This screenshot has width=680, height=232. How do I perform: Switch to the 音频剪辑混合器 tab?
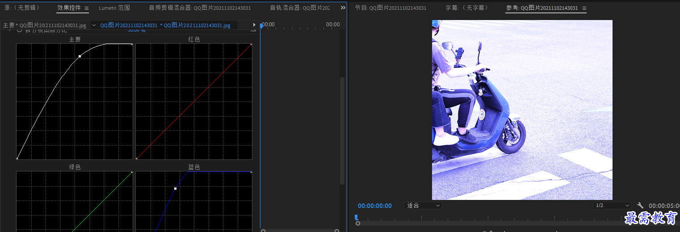200,8
